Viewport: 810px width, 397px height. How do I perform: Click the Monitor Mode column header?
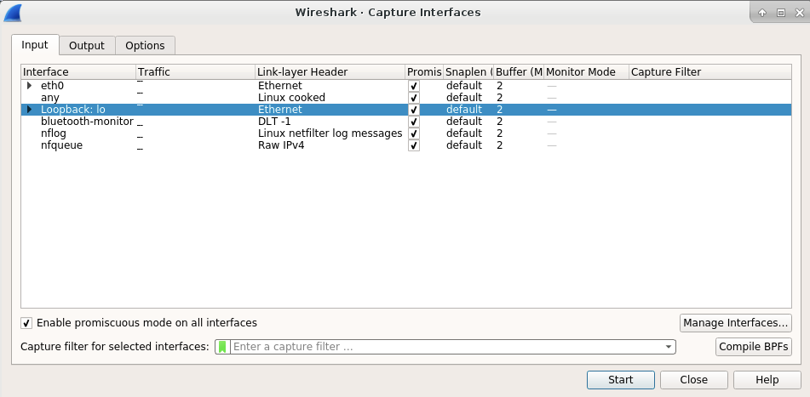coord(586,71)
